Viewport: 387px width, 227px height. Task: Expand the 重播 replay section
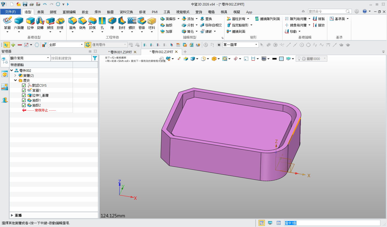12,215
